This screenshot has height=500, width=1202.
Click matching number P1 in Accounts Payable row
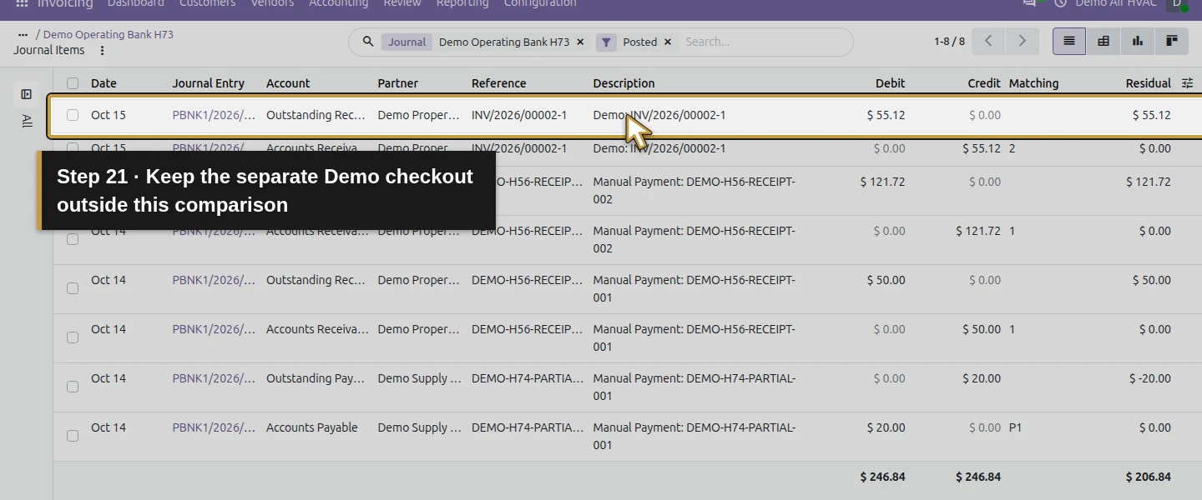[x=1016, y=427]
